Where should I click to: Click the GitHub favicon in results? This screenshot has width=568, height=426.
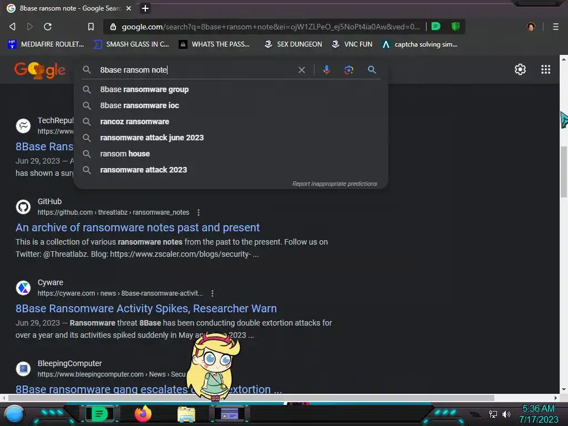[23, 207]
